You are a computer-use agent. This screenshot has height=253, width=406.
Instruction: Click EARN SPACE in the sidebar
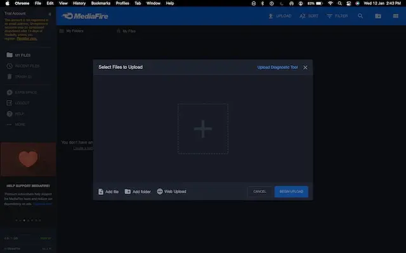[22, 92]
